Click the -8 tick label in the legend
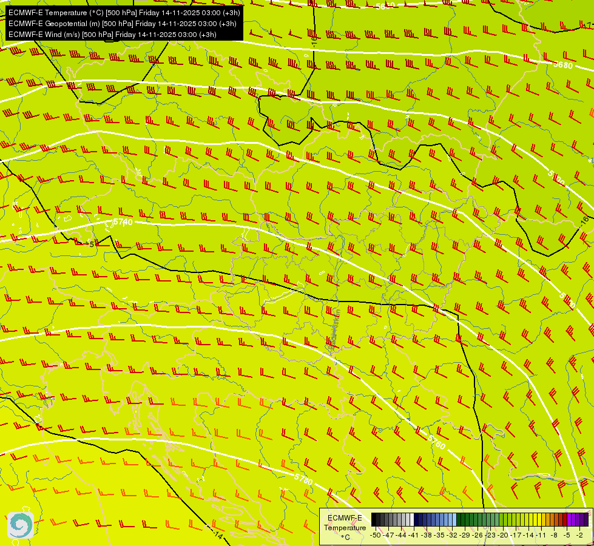Image resolution: width=594 pixels, height=546 pixels. point(554,536)
